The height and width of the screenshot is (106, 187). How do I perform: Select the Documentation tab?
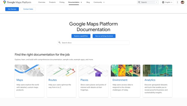(74, 2)
